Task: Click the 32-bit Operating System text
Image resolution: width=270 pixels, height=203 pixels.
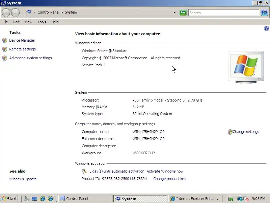Action: click(x=152, y=114)
